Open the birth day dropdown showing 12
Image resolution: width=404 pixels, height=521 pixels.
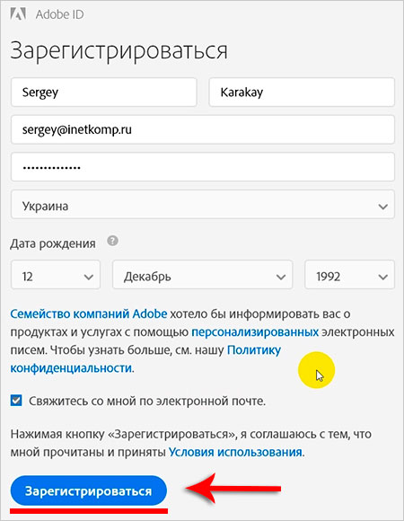pyautogui.click(x=56, y=275)
